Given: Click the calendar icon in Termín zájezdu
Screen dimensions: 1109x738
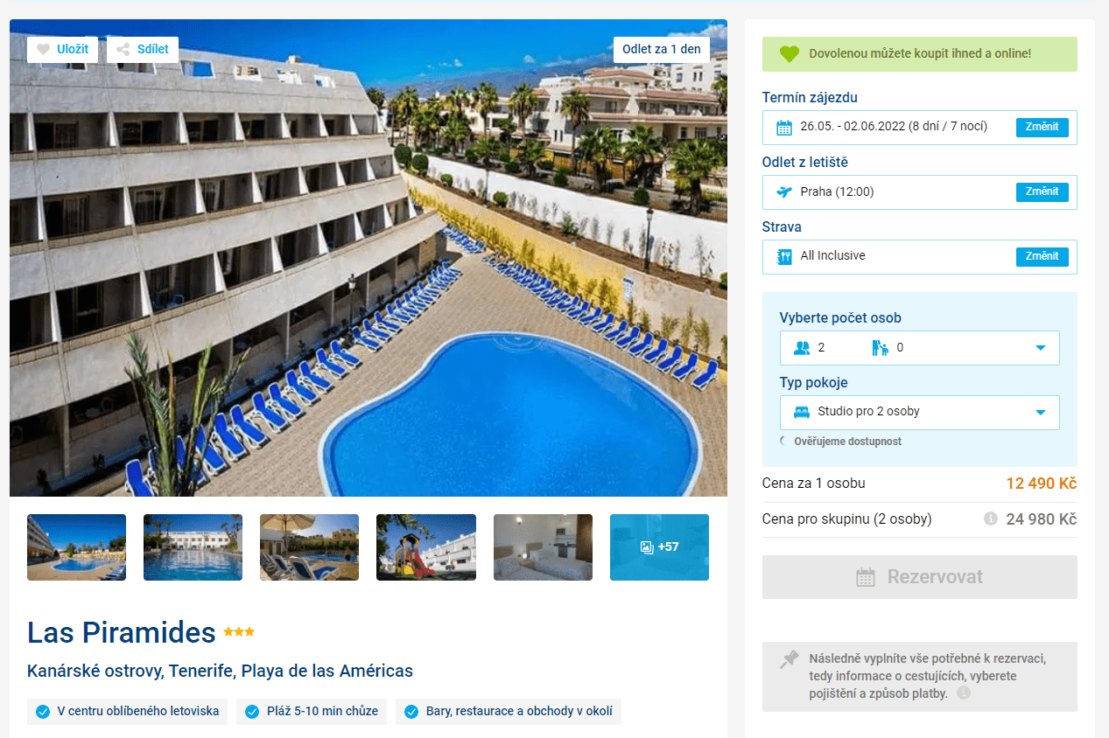Looking at the screenshot, I should 784,128.
